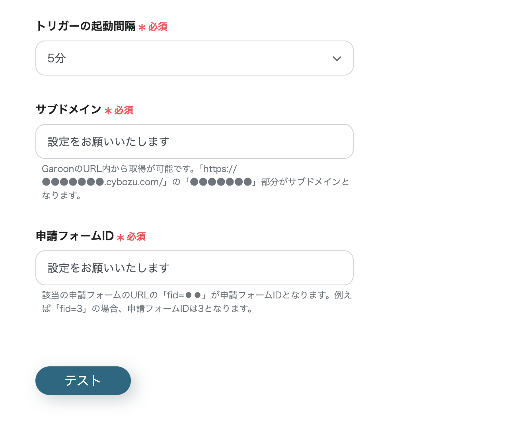Screen dimensions: 514x422
Task: Click the 申請フォームID input field
Action: [x=194, y=268]
